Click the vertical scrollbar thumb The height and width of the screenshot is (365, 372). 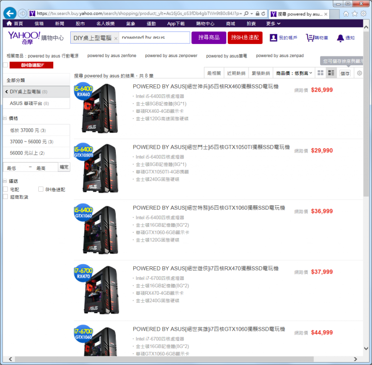point(366,114)
